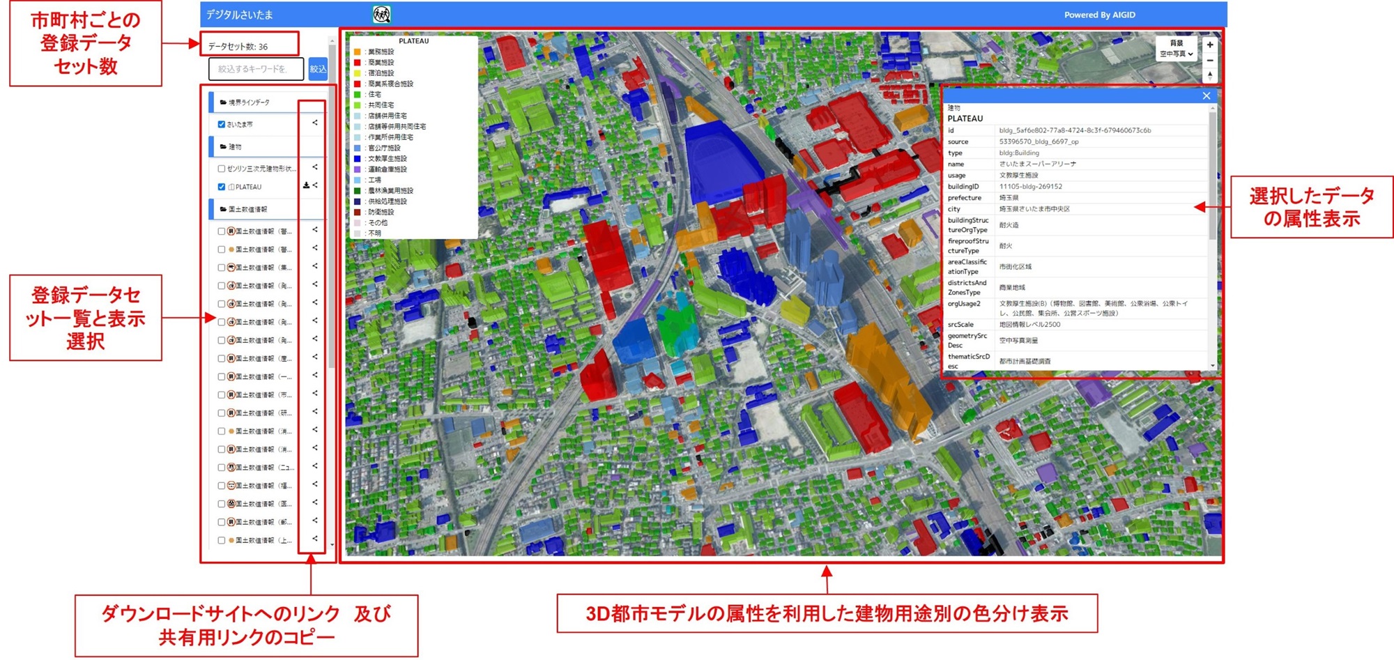Viewport: 1394px width, 660px height.
Task: Click purple 運輸倉庫施設 legend swatch
Action: [358, 169]
